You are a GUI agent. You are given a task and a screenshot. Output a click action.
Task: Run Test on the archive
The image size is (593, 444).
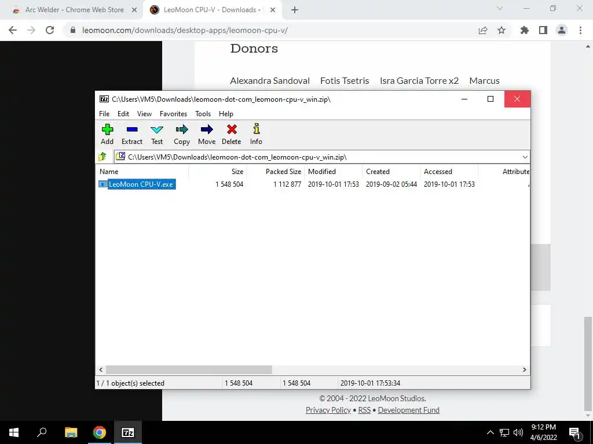click(x=157, y=130)
